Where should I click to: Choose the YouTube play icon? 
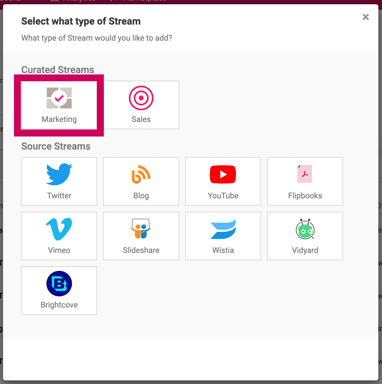point(223,174)
